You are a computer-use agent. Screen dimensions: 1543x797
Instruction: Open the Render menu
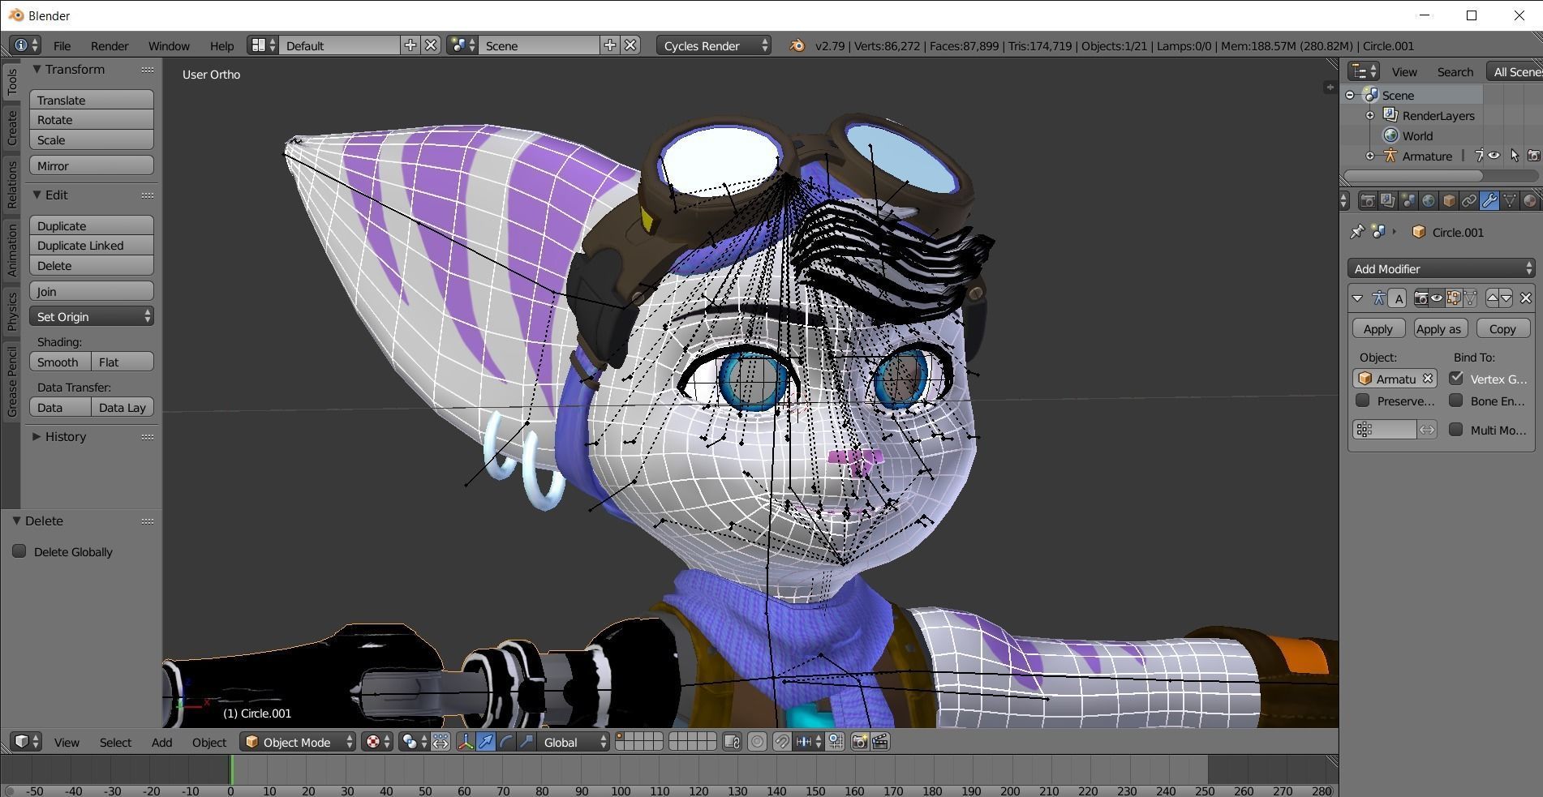[x=110, y=45]
